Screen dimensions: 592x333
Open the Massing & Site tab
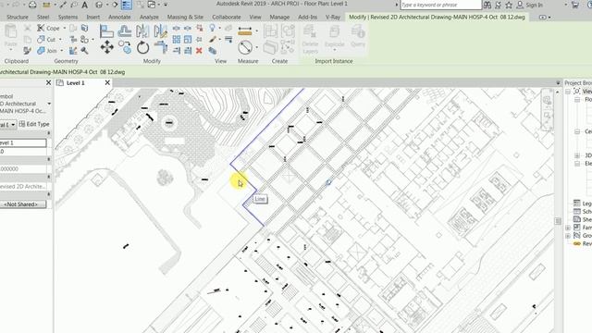click(185, 17)
